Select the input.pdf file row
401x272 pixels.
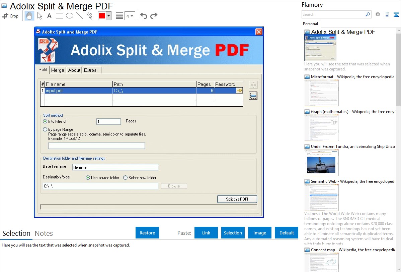[x=142, y=91]
